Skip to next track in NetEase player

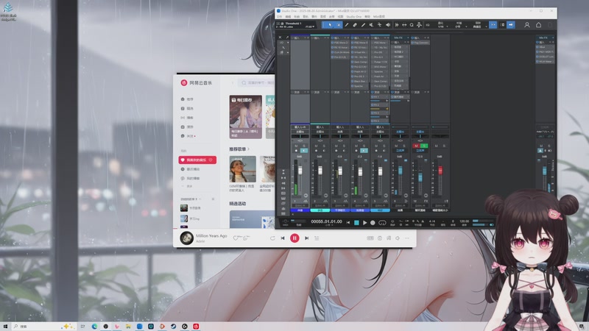coord(306,238)
